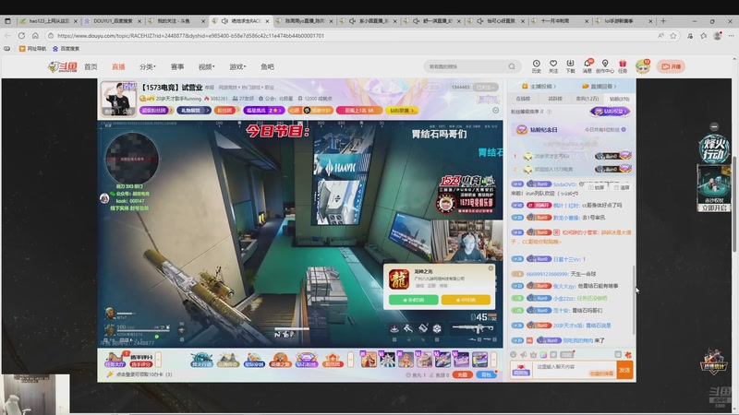This screenshot has width=739, height=415.
Task: Expand the 游戏 dropdown menu
Action: coord(237,66)
